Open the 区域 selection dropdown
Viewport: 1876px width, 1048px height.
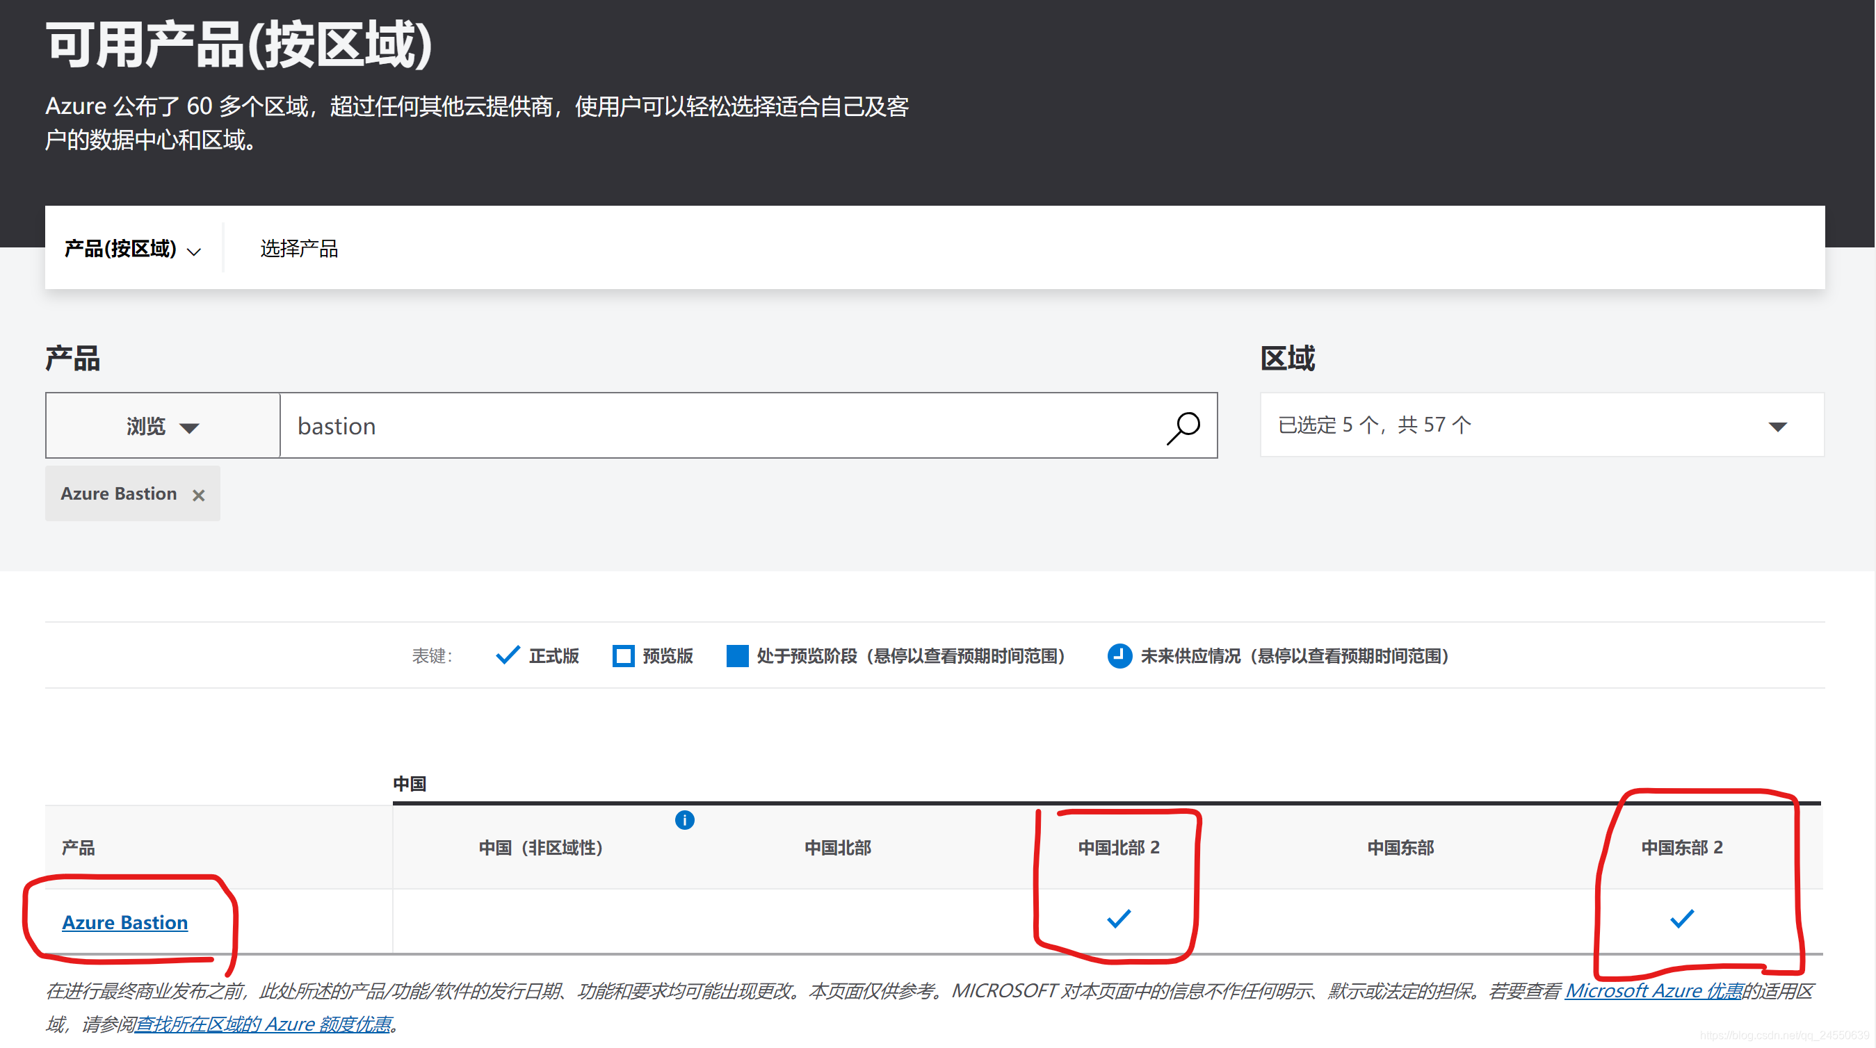pos(1542,425)
